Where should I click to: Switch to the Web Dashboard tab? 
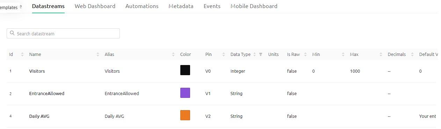tap(95, 6)
